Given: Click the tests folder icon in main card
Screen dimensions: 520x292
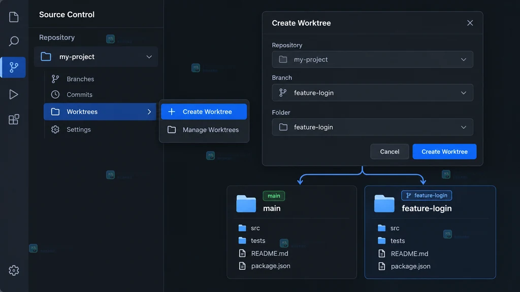Looking at the screenshot, I should coord(242,240).
